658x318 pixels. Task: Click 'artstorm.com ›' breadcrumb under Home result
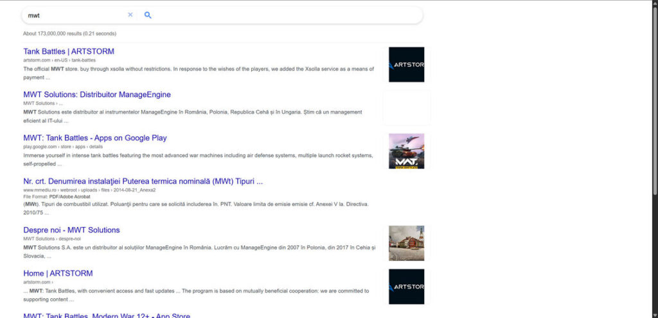tap(38, 282)
